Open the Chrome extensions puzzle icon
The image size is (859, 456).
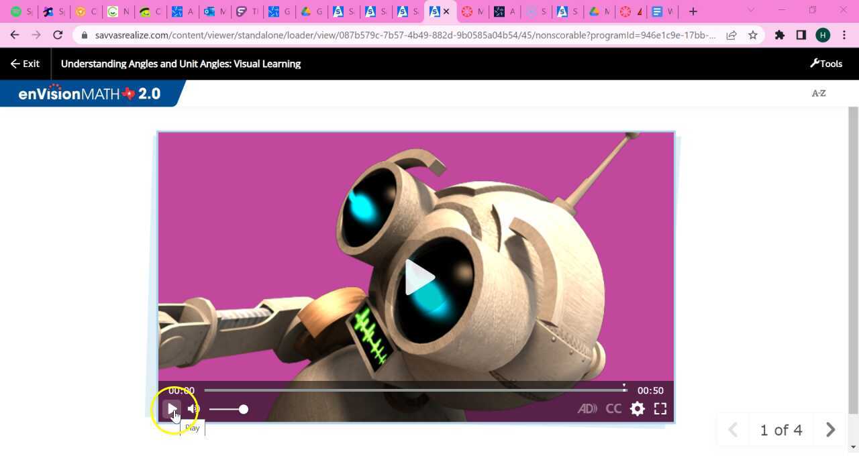pos(780,35)
